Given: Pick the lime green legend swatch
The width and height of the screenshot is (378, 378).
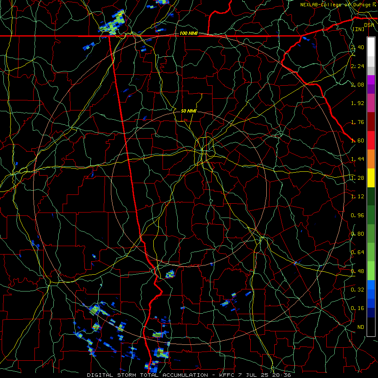Looking at the screenshot, I should (371, 271).
